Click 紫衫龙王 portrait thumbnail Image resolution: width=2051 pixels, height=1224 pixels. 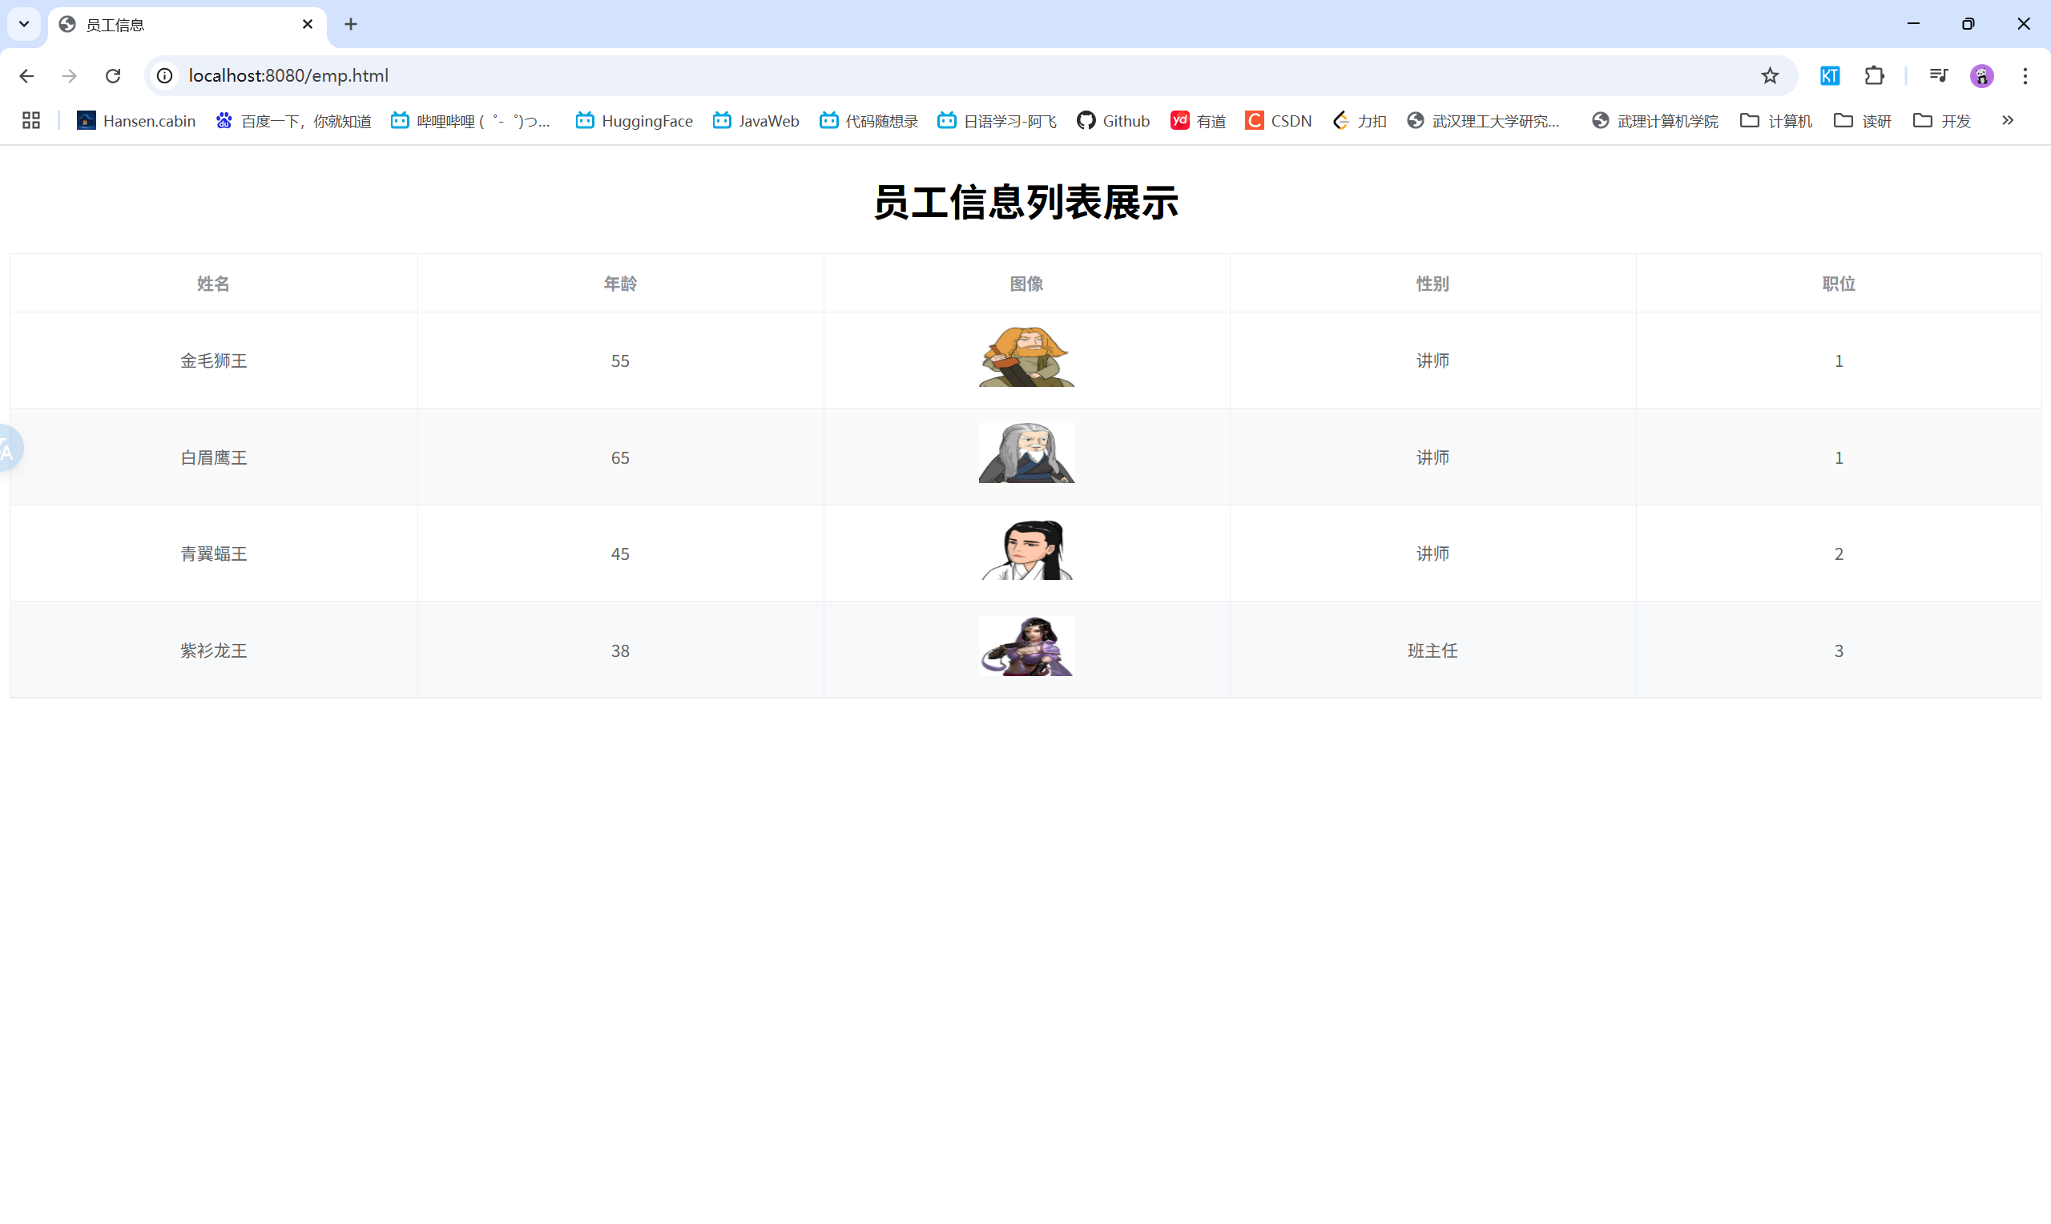[x=1026, y=646]
